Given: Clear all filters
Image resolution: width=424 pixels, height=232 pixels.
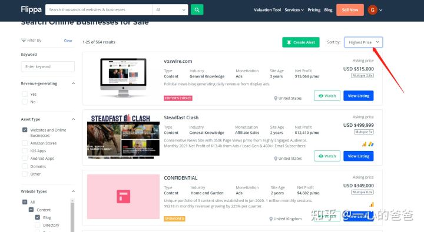Looking at the screenshot, I should pyautogui.click(x=68, y=41).
